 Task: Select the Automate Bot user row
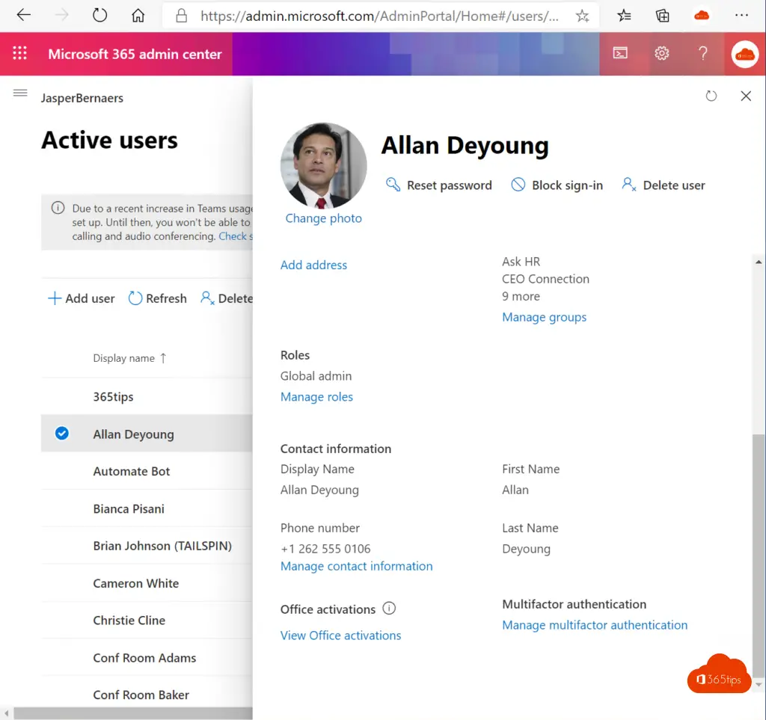coord(147,472)
